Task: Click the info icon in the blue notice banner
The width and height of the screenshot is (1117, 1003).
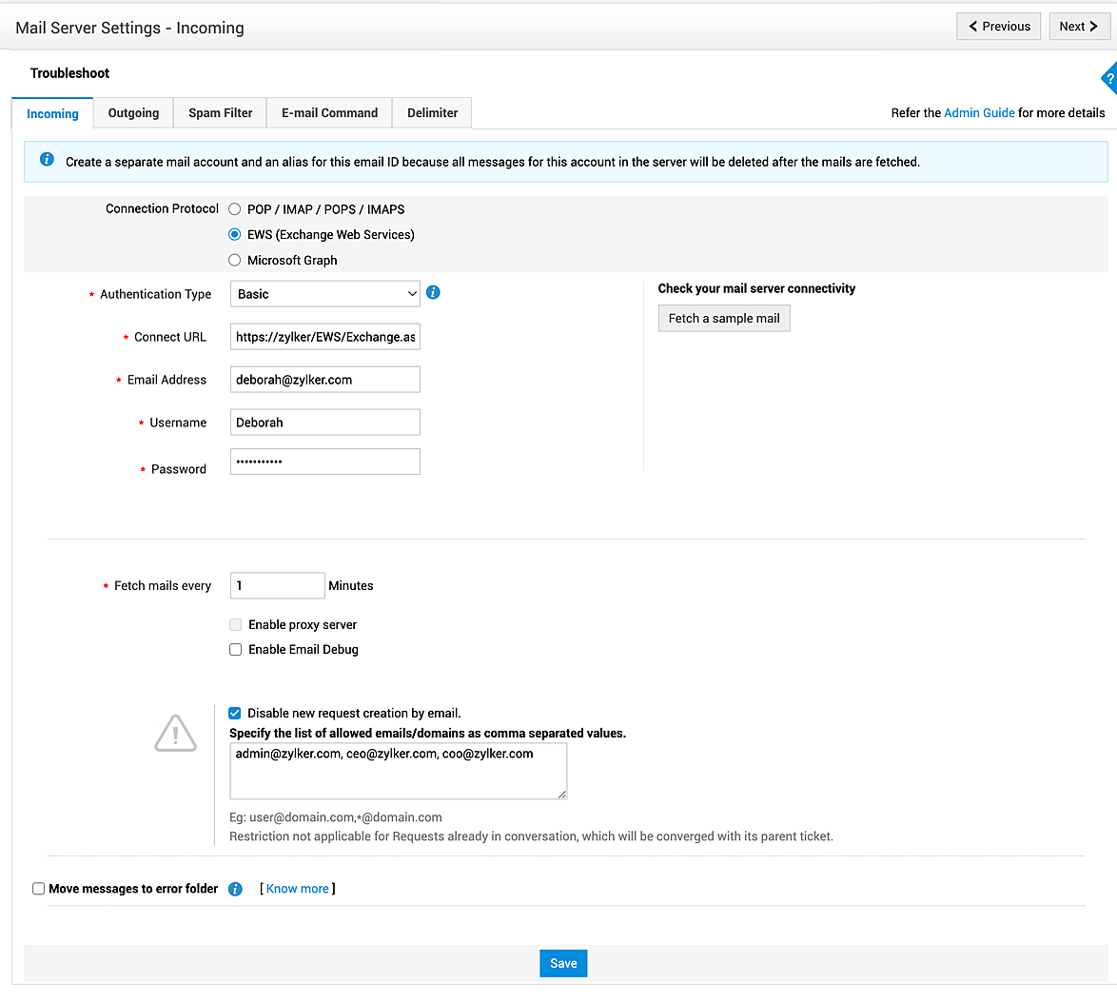Action: (x=47, y=160)
